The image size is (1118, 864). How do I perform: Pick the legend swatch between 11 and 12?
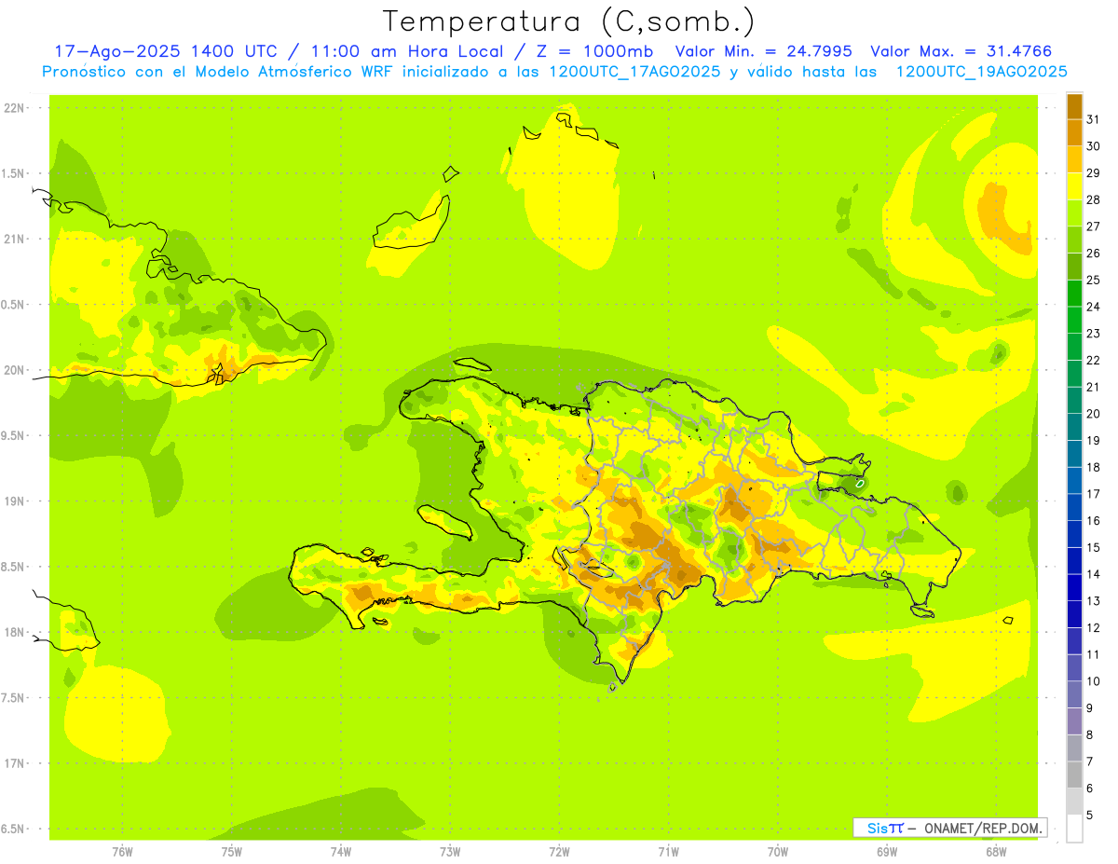pyautogui.click(x=1074, y=641)
